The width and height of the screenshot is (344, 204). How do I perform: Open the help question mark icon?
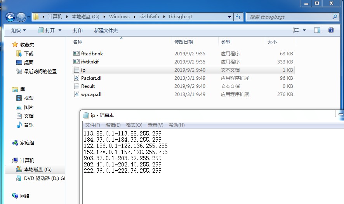[x=331, y=30]
